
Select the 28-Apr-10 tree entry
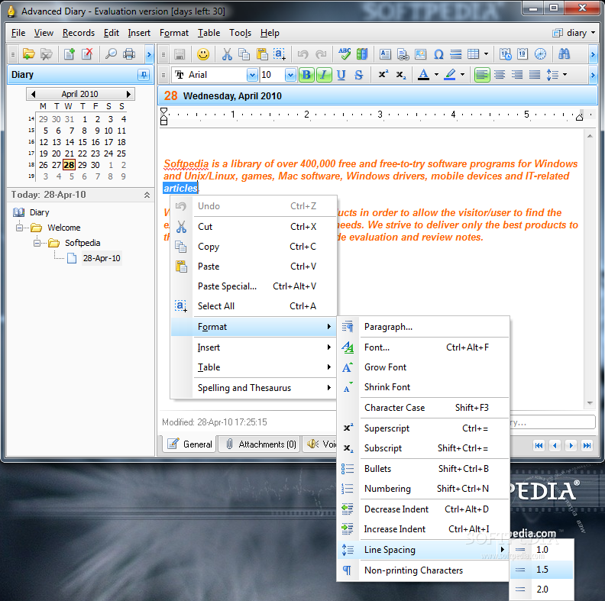pos(102,258)
